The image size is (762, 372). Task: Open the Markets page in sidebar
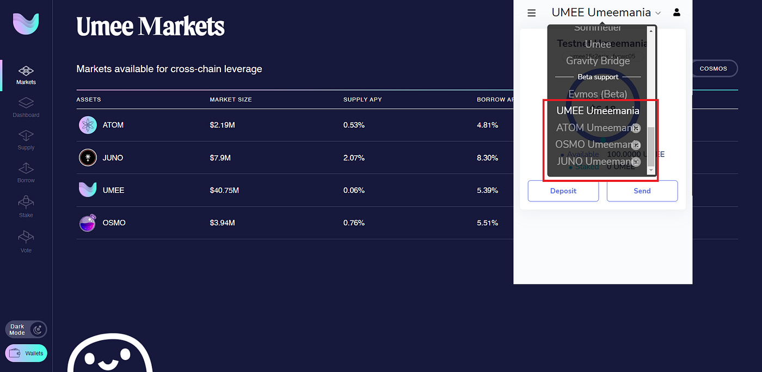26,75
